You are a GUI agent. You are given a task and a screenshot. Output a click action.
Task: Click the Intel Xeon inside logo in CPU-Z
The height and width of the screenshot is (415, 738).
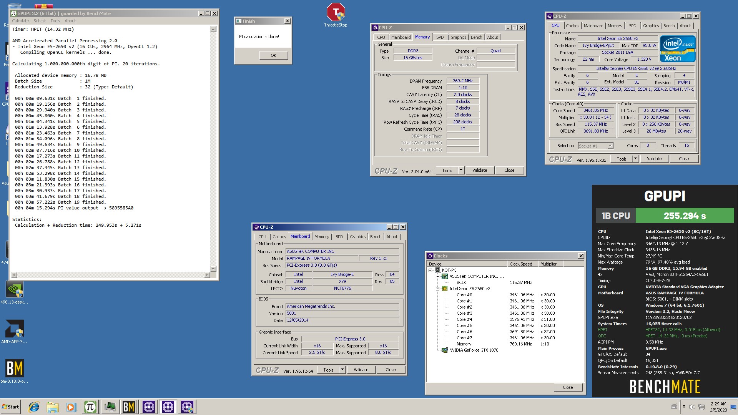678,49
